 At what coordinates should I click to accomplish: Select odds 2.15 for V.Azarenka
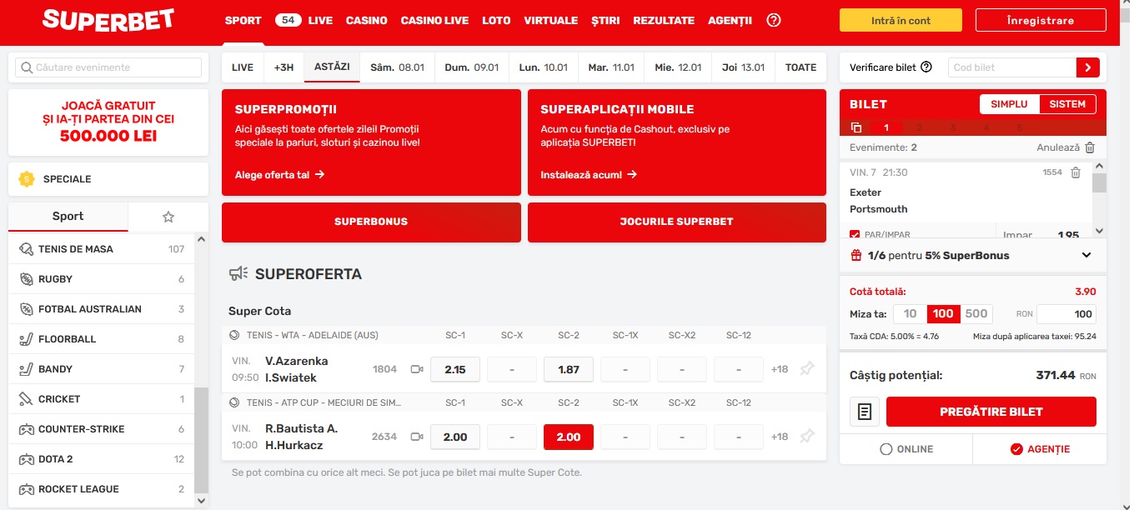454,369
